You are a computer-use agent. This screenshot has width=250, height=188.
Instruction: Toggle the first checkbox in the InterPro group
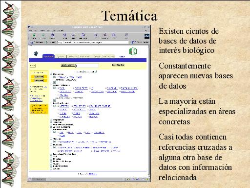(55, 106)
